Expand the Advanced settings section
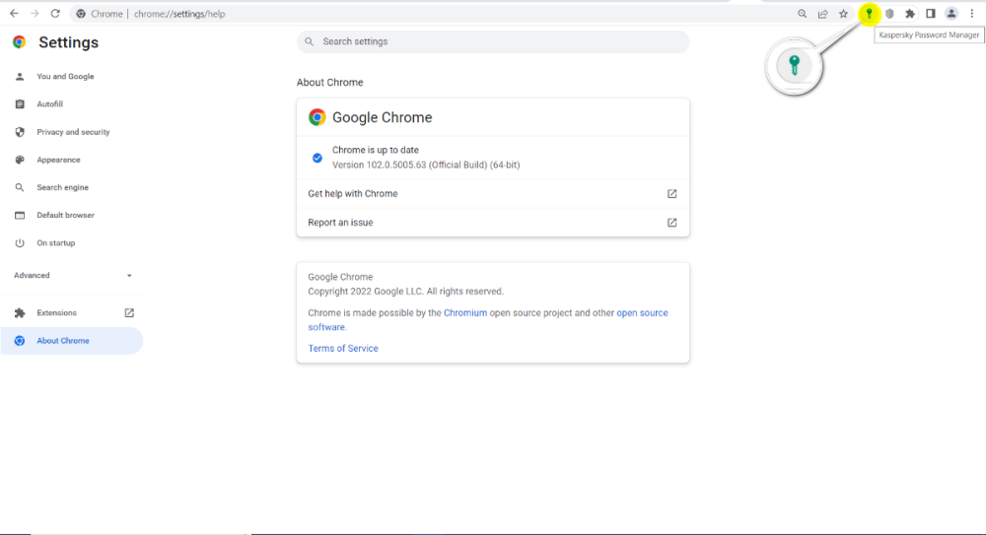 [x=72, y=276]
